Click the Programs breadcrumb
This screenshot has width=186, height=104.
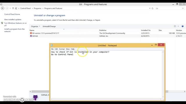click(37, 8)
